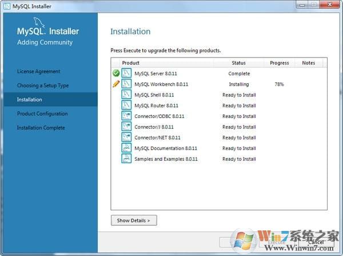Image resolution: width=343 pixels, height=256 pixels.
Task: Sort the list by Product column header
Action: pyautogui.click(x=131, y=63)
